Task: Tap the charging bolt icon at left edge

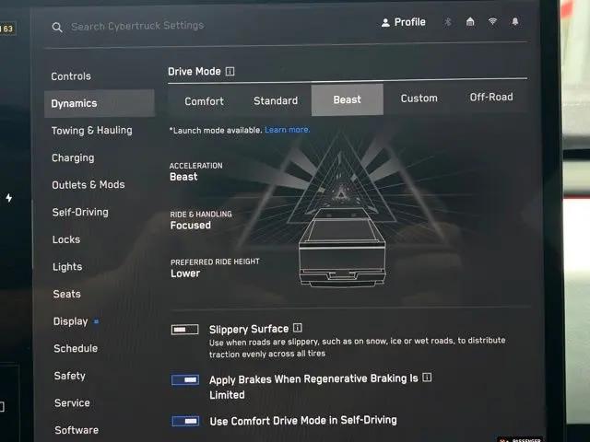Action: pyautogui.click(x=9, y=198)
